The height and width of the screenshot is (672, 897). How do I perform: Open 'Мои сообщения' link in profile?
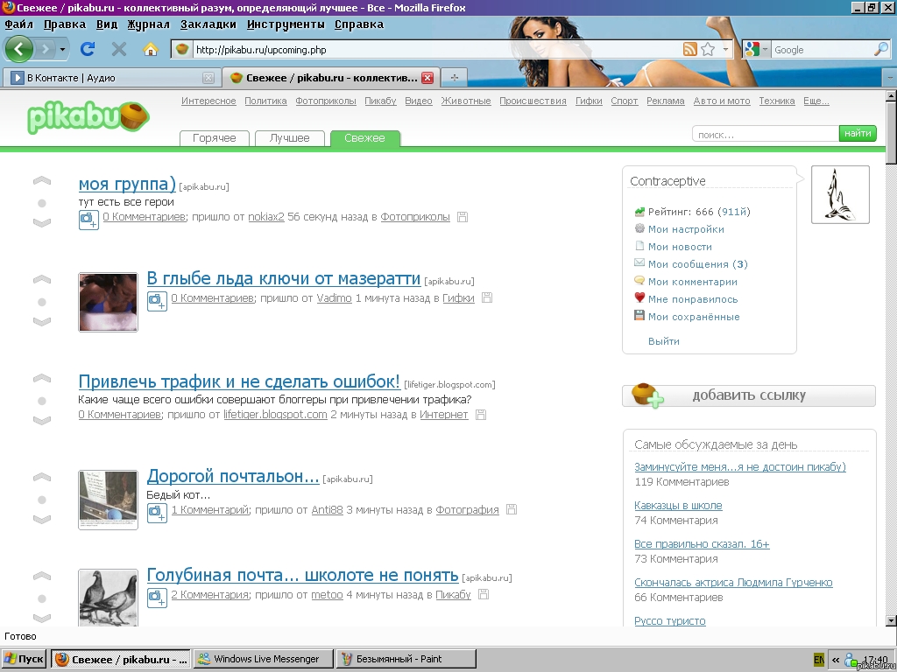click(x=688, y=264)
